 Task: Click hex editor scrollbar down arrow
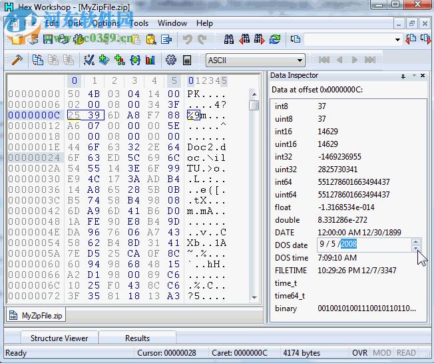click(x=254, y=297)
